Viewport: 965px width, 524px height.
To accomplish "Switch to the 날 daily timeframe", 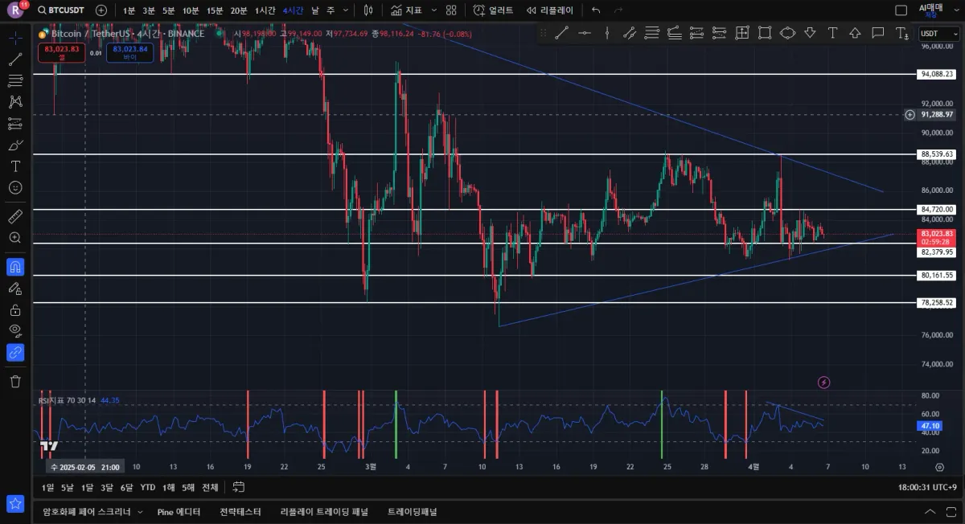I will (x=314, y=10).
